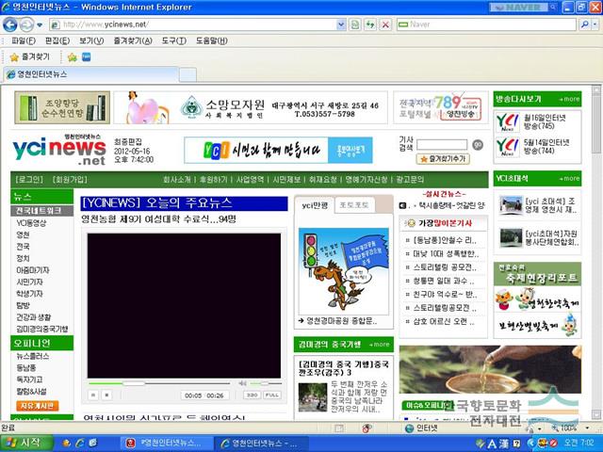Click the video speaker mute icon
Viewport: 603px width, 452px height.
point(242,383)
